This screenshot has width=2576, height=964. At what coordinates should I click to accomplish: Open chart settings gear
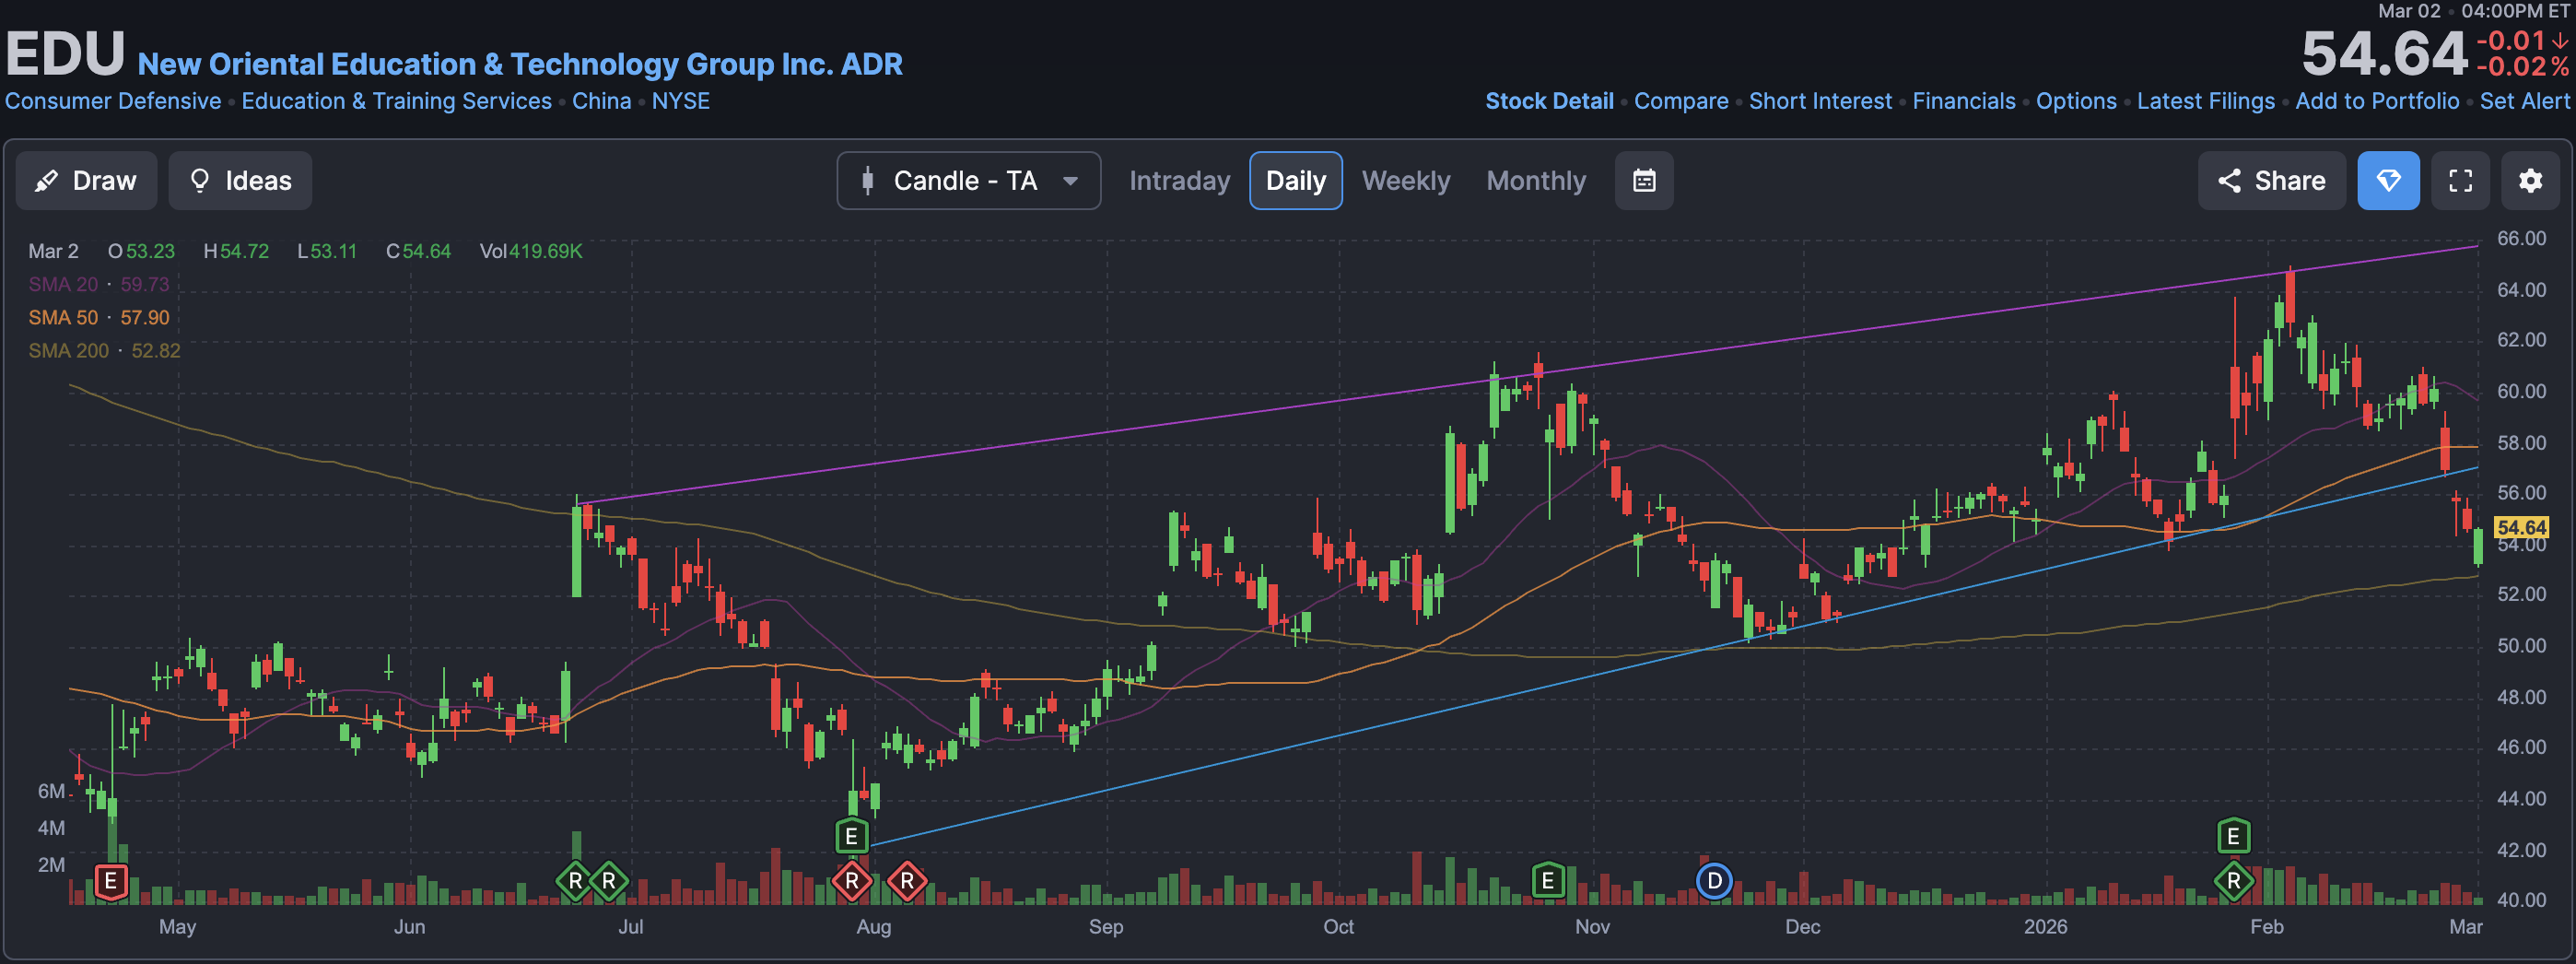point(2530,181)
